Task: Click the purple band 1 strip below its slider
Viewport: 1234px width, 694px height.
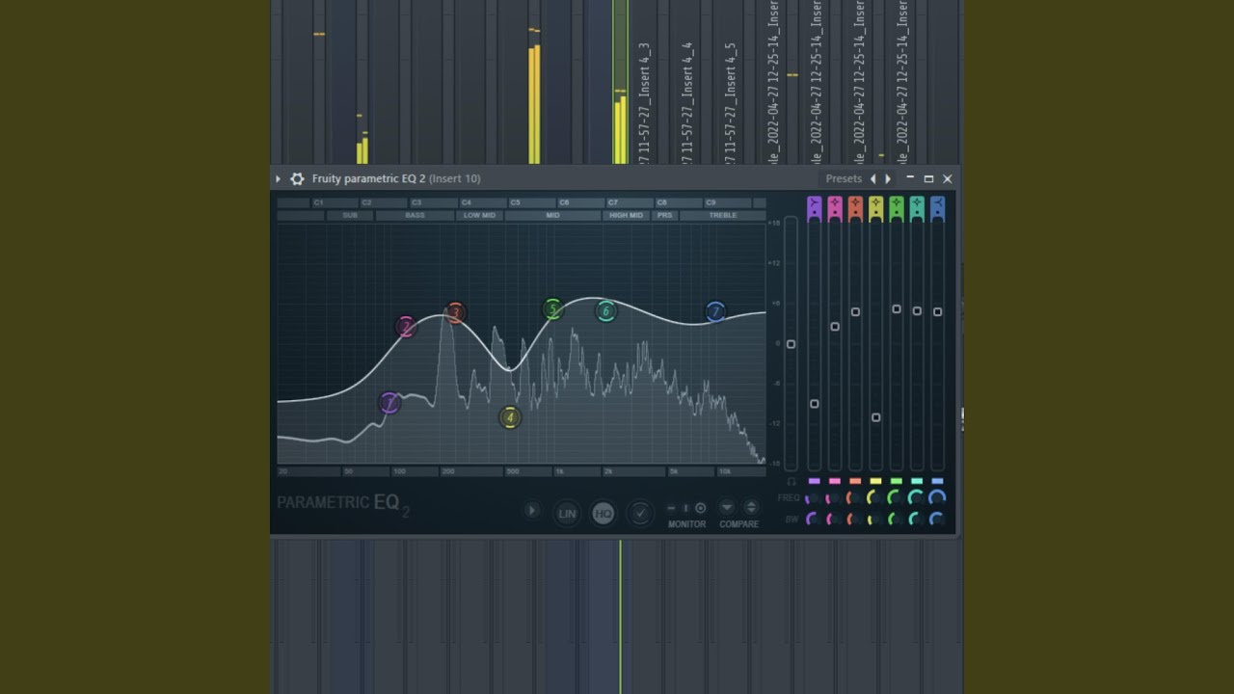Action: click(x=815, y=481)
